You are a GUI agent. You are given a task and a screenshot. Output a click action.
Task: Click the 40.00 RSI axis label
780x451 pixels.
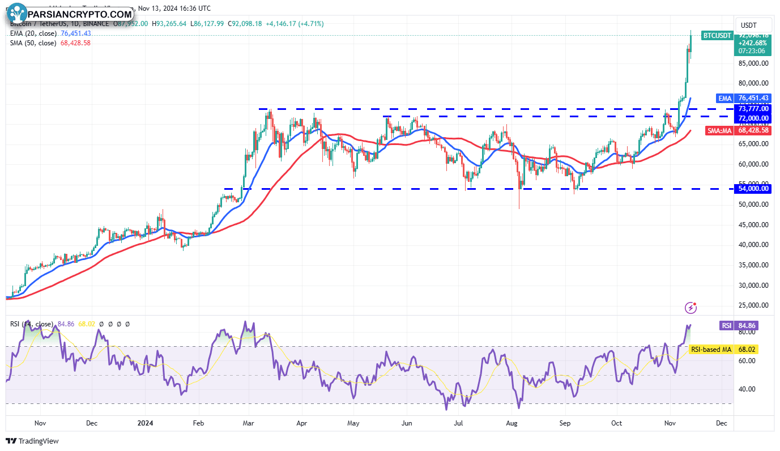[745, 389]
